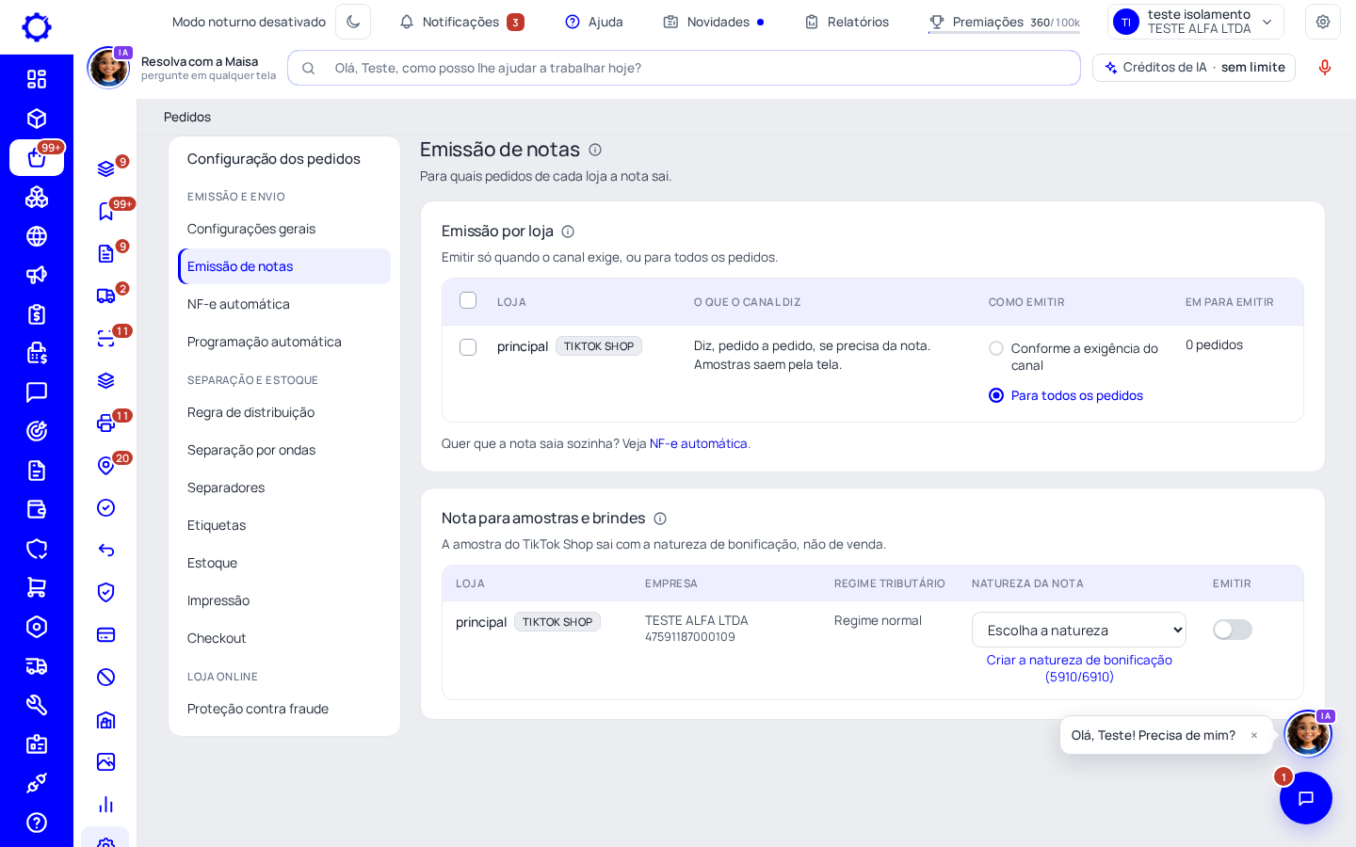Select 'Conforme a exigência do canal' radio
Screen dimensions: 1356x847
coord(996,348)
